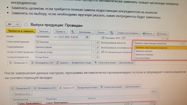Open the Создать на основании dropdown

tap(128, 33)
